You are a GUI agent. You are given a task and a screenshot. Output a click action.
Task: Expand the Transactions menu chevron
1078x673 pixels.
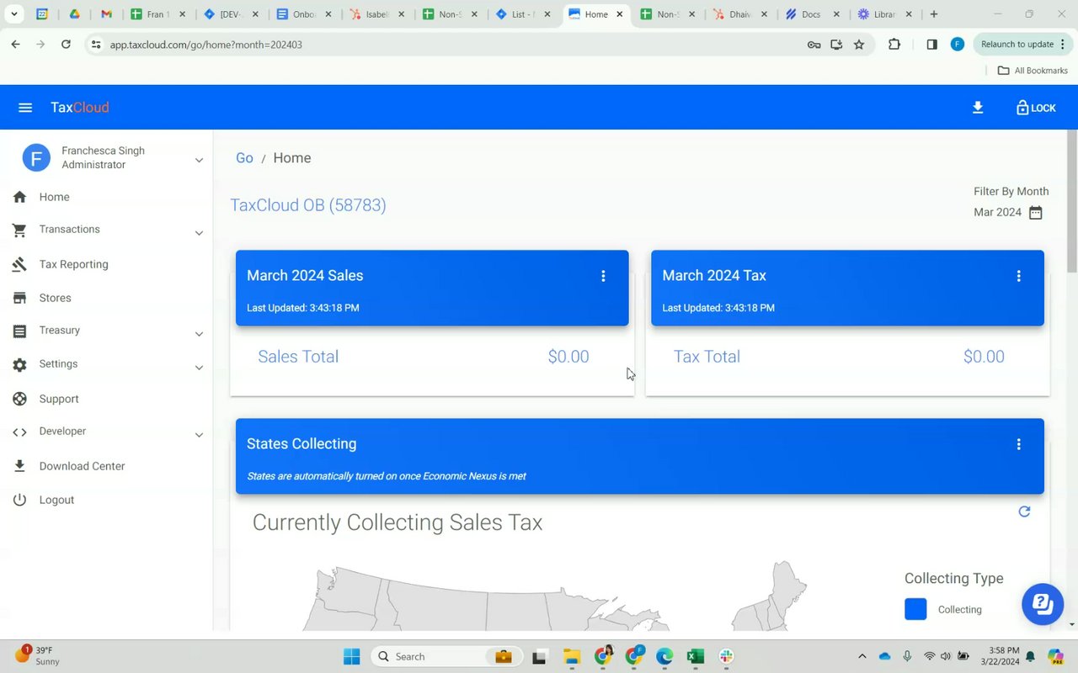point(199,233)
